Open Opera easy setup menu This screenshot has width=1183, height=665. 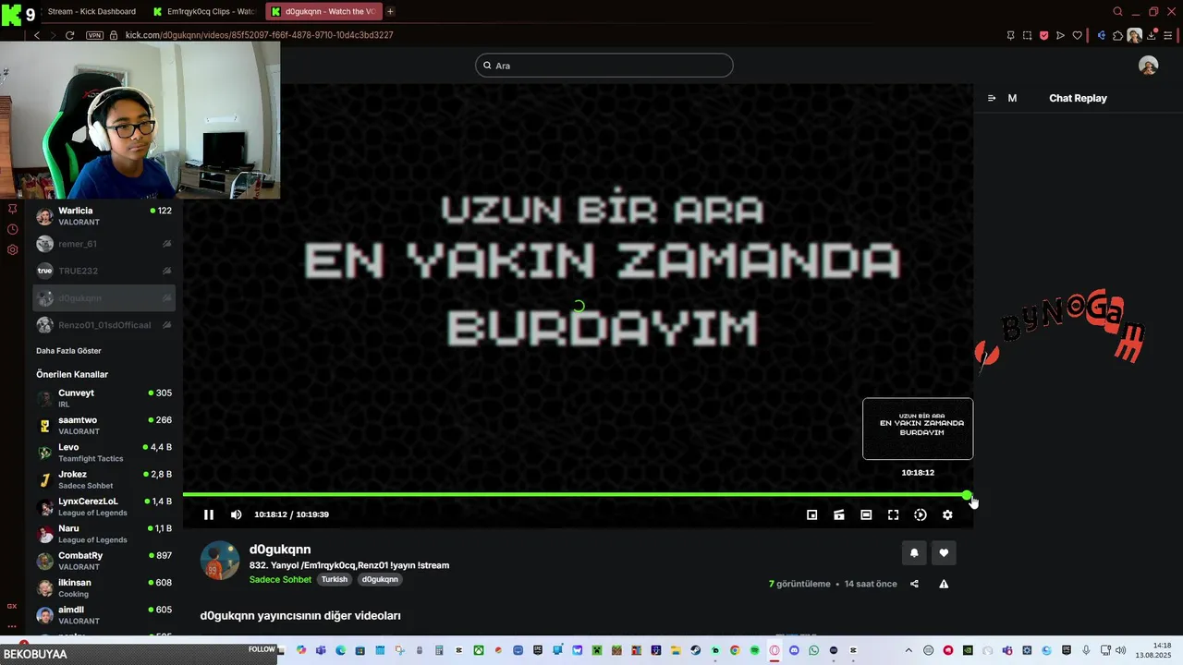[x=1169, y=35]
